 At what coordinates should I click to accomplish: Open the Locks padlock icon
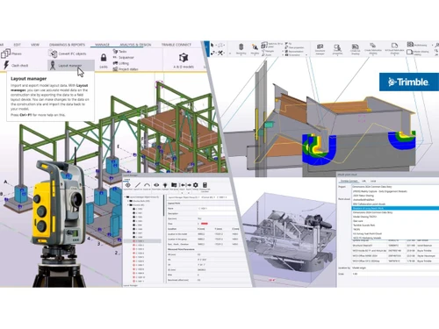pos(104,58)
